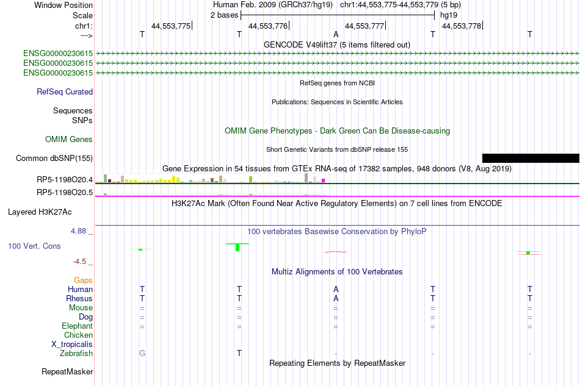Click the A base in the Human row
This screenshot has width=580, height=386.
pos(336,289)
